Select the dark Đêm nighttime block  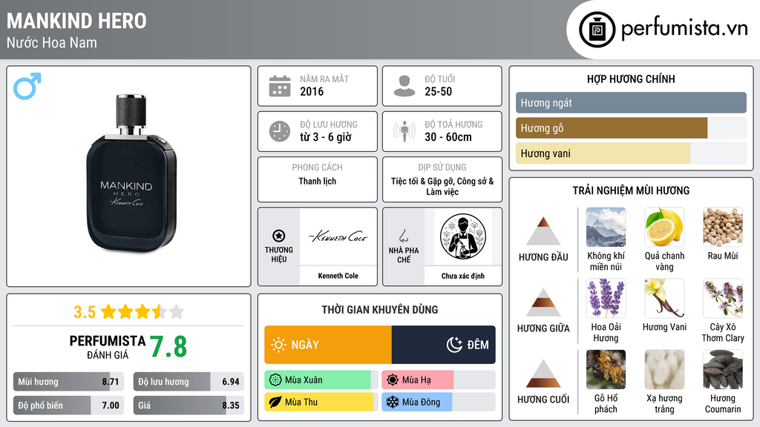444,345
